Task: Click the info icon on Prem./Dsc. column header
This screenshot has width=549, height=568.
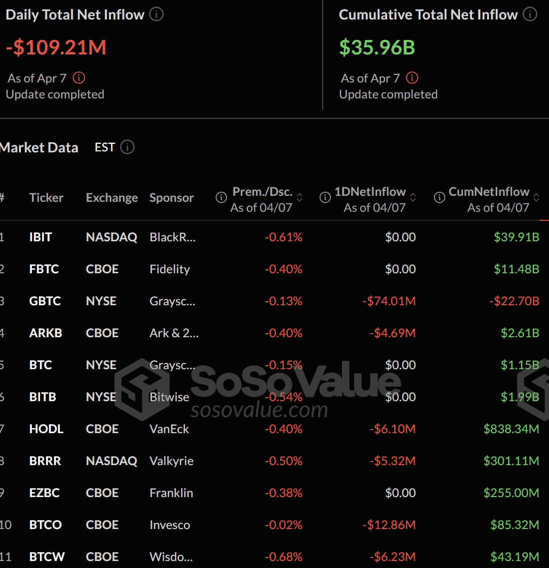Action: (221, 197)
